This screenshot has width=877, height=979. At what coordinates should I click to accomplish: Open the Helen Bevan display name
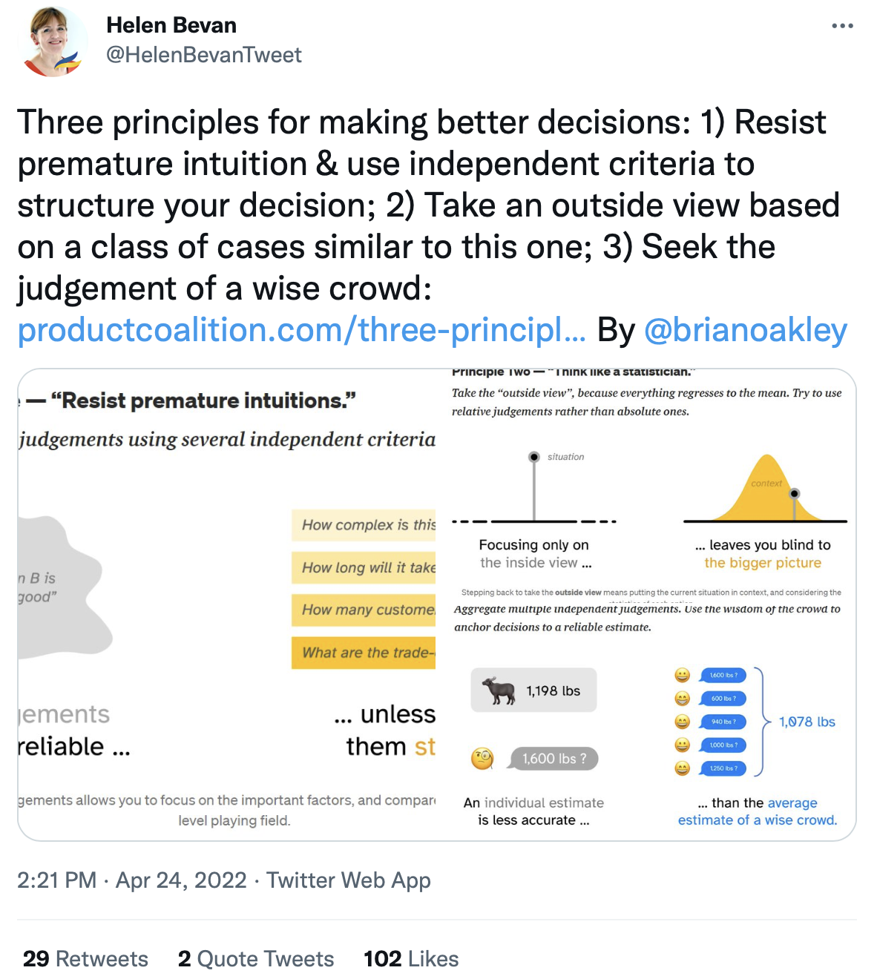[171, 25]
